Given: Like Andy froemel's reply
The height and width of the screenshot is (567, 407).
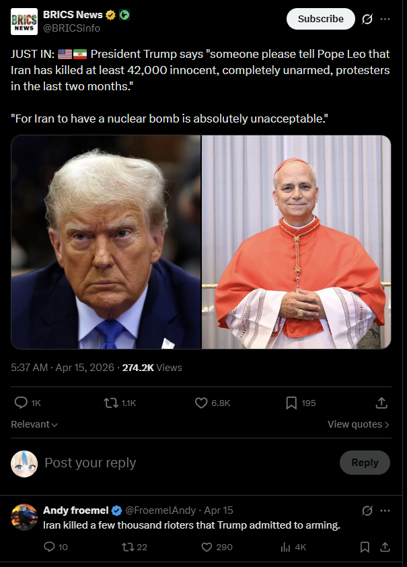Looking at the screenshot, I should point(217,547).
